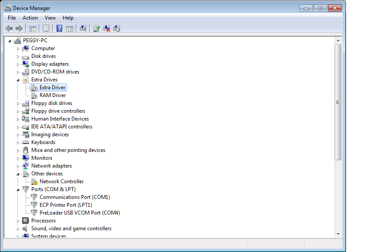This screenshot has height=252, width=376.
Task: Click Show/Hide Console Tree icon
Action: click(32, 28)
